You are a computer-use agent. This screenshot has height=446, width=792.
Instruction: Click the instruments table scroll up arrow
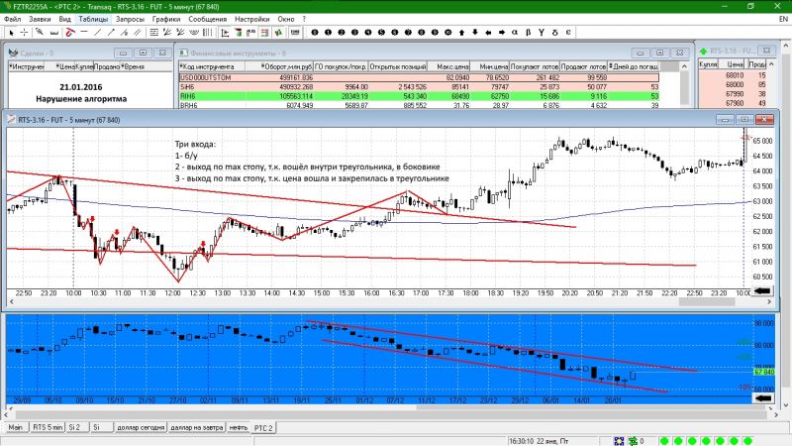[x=684, y=66]
